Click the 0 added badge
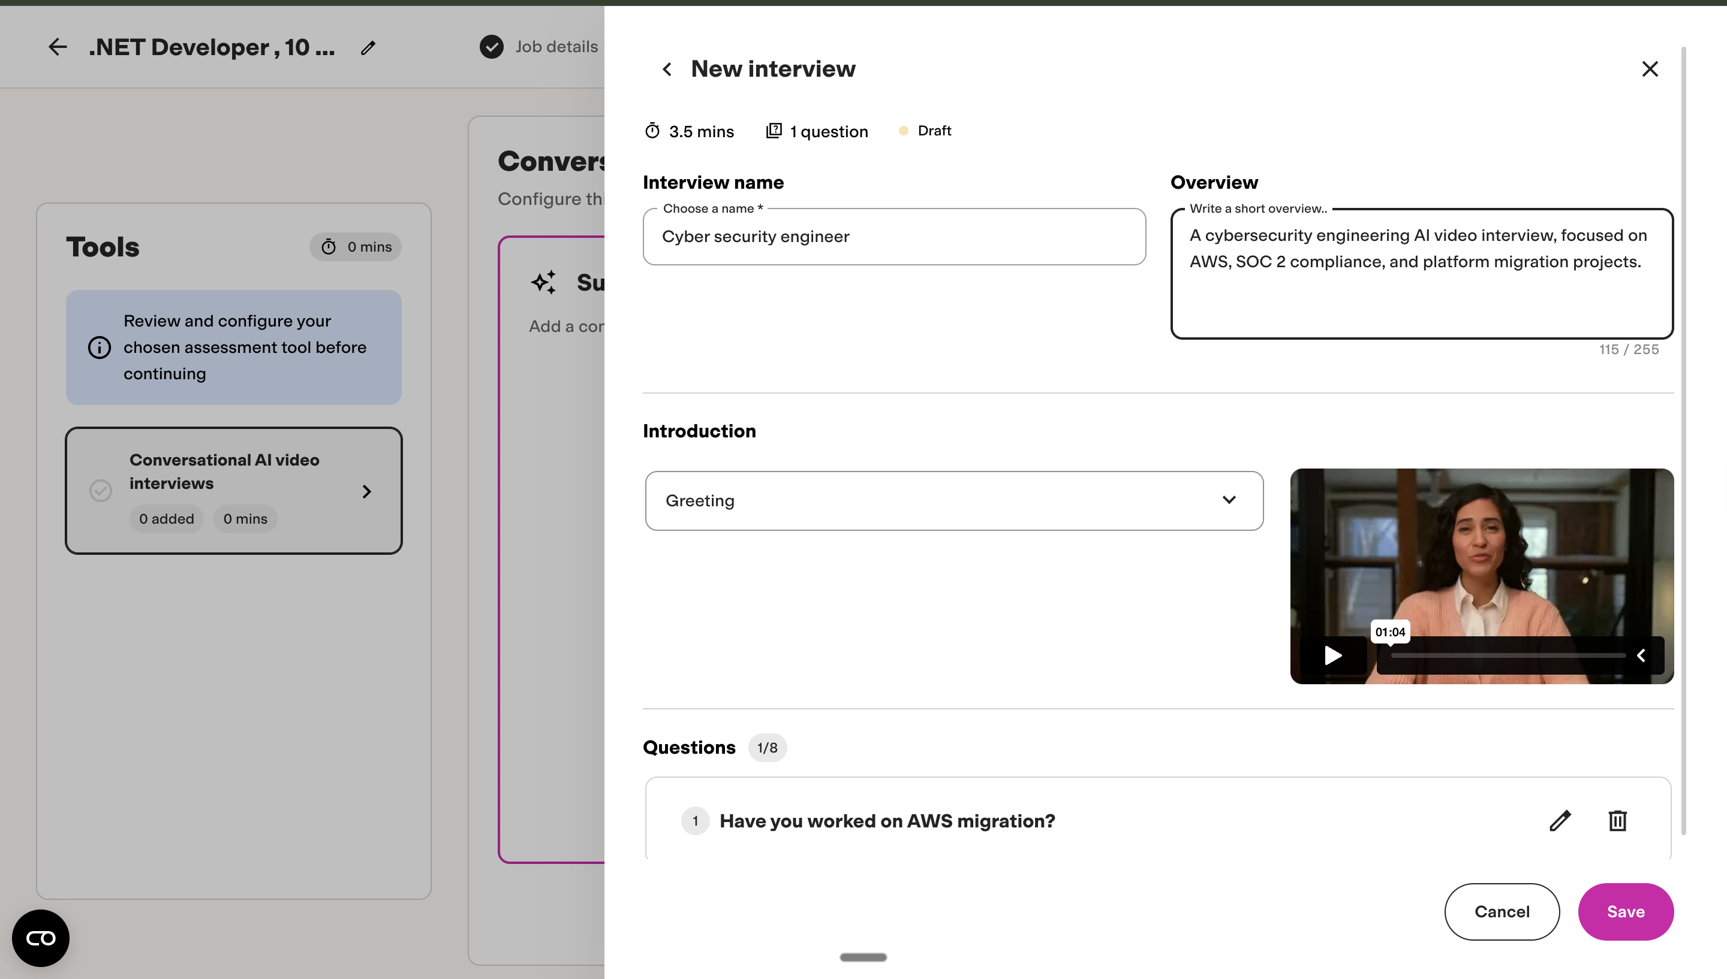This screenshot has height=979, width=1727. pyautogui.click(x=166, y=519)
